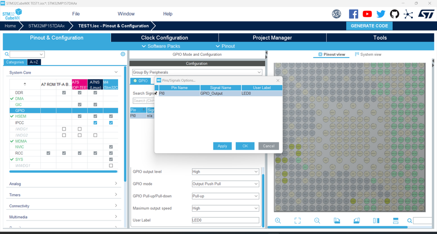Open the category settings gear icon
This screenshot has height=234, width=437.
(x=123, y=54)
